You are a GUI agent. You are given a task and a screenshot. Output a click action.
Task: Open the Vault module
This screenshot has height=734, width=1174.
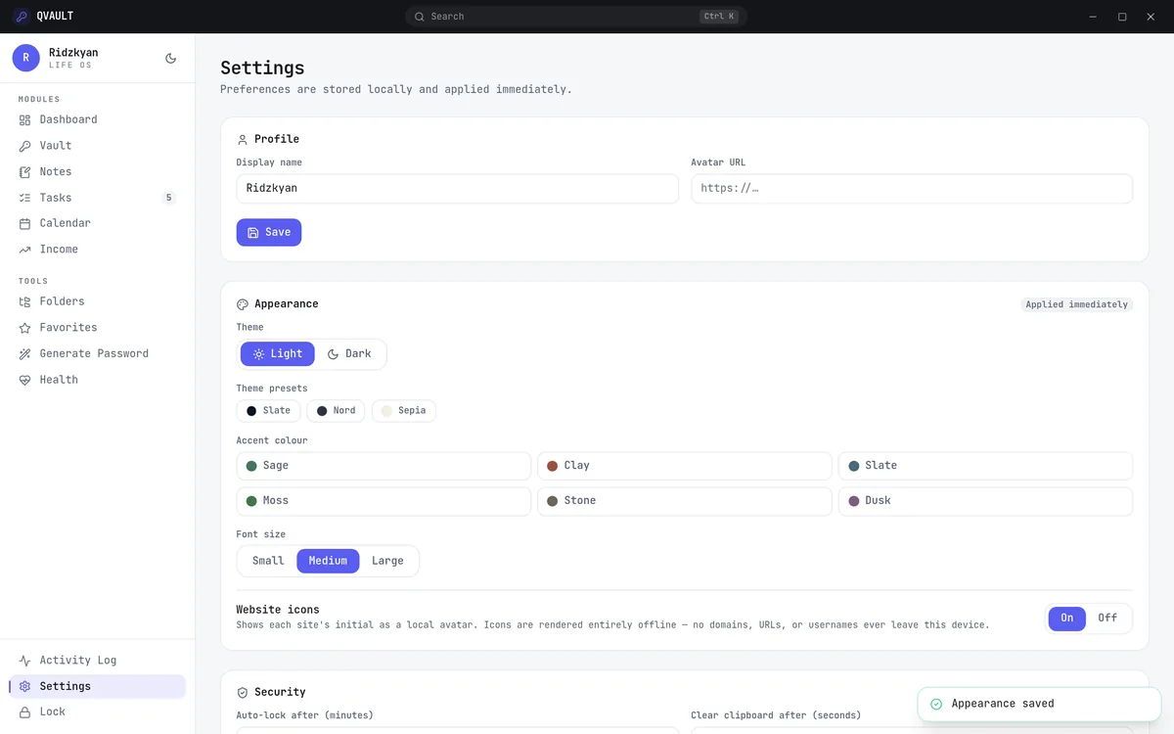(98, 146)
